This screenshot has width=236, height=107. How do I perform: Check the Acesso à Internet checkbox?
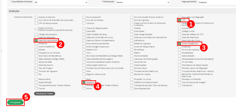[x=36, y=17]
